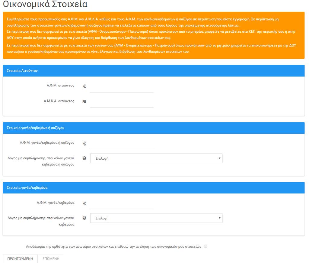Screen dimensions: 309x263
Task: Click the Α.Φ.Μ. αιτούντος label
Action: point(60,86)
